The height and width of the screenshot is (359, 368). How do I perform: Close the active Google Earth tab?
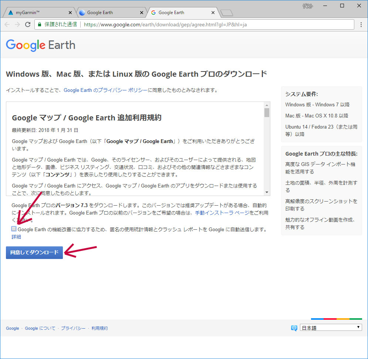coord(213,13)
